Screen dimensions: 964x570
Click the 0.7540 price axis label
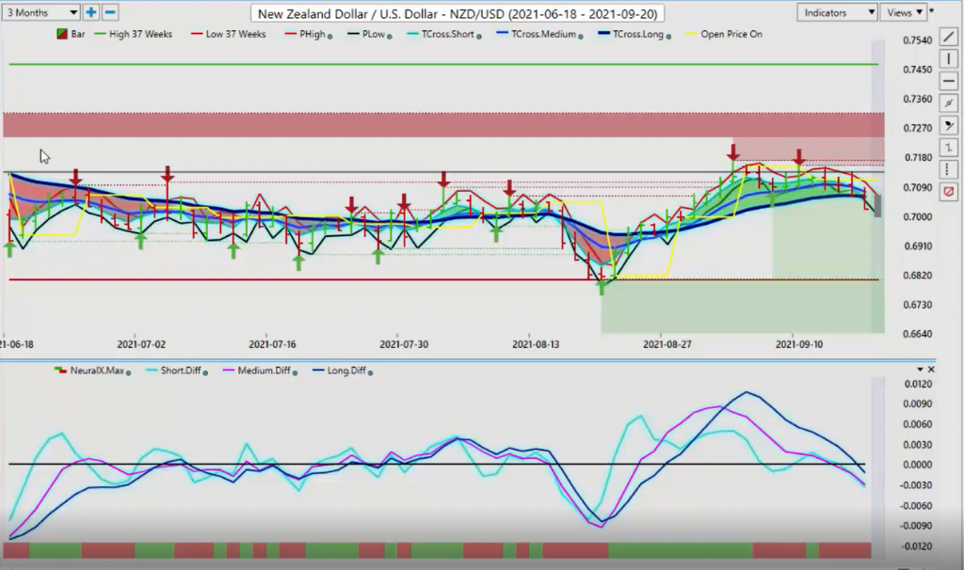tap(917, 40)
